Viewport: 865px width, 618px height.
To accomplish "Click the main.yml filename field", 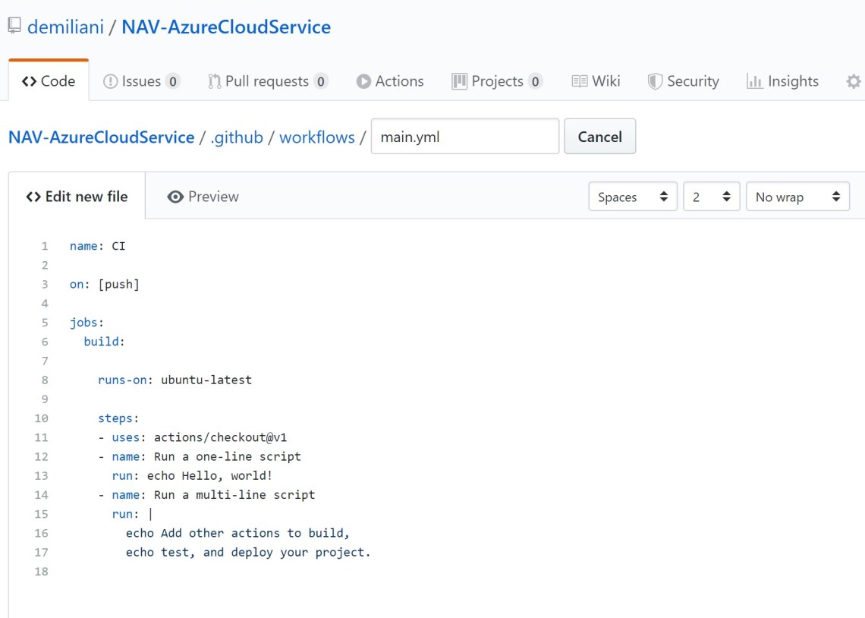I will [464, 136].
